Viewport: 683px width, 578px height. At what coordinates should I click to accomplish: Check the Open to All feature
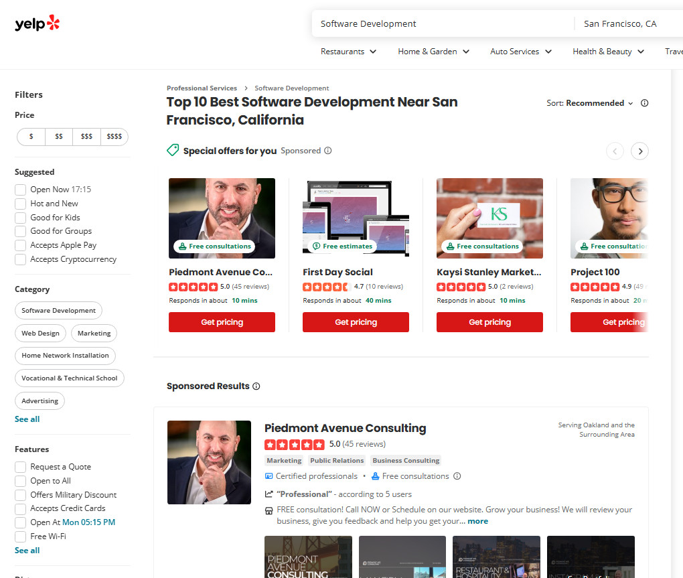tap(20, 481)
